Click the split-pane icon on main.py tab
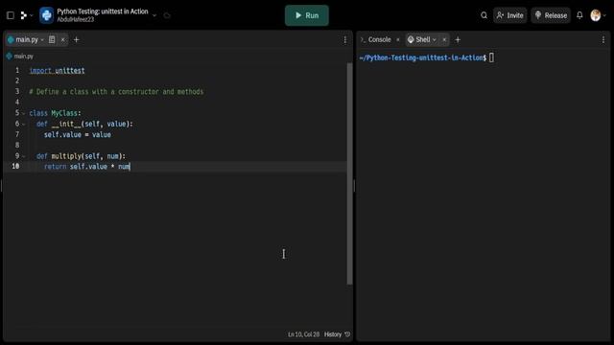 pyautogui.click(x=52, y=39)
